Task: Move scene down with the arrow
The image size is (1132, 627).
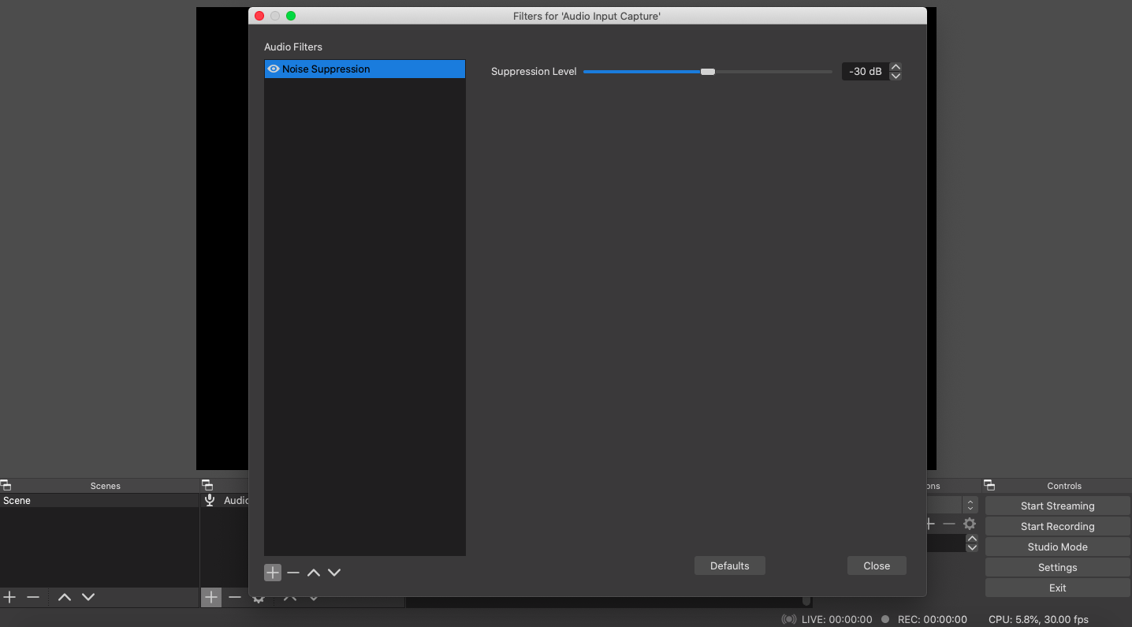Action: pos(88,597)
